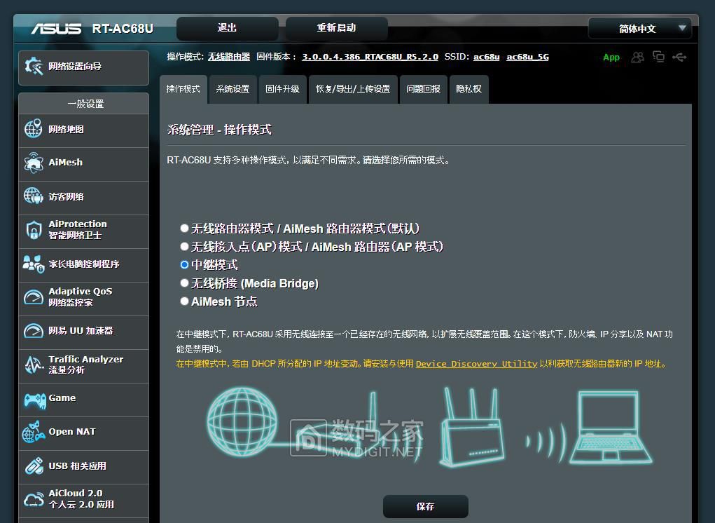Open AiProtection shield icon

coord(34,230)
